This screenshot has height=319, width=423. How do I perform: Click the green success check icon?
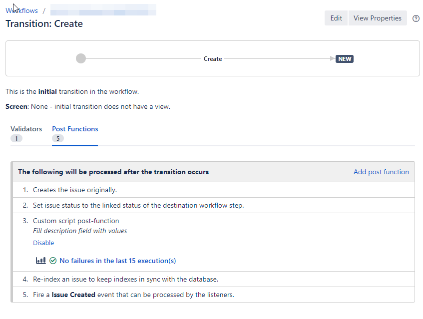(52, 260)
